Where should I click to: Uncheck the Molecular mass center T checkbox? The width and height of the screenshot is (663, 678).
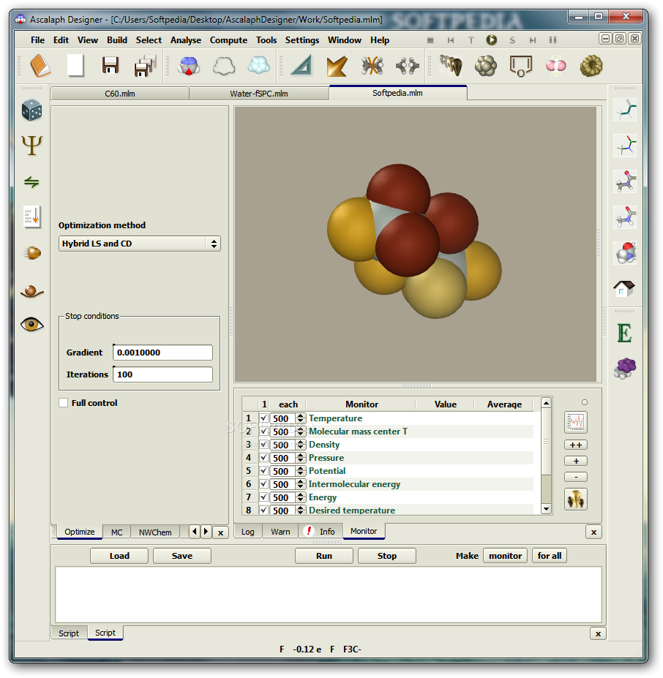263,431
